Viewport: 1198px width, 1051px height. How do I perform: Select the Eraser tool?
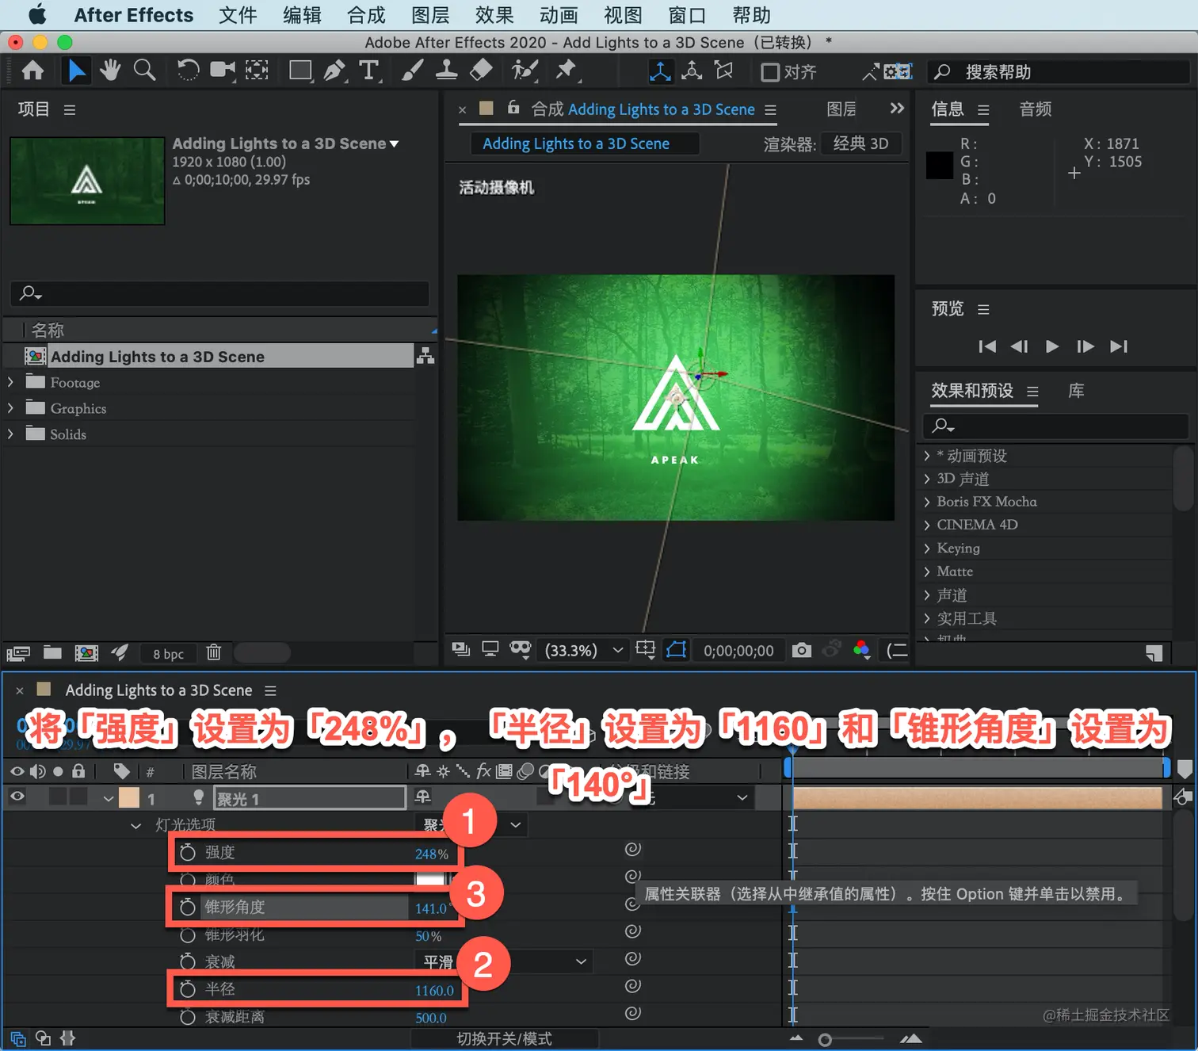481,71
